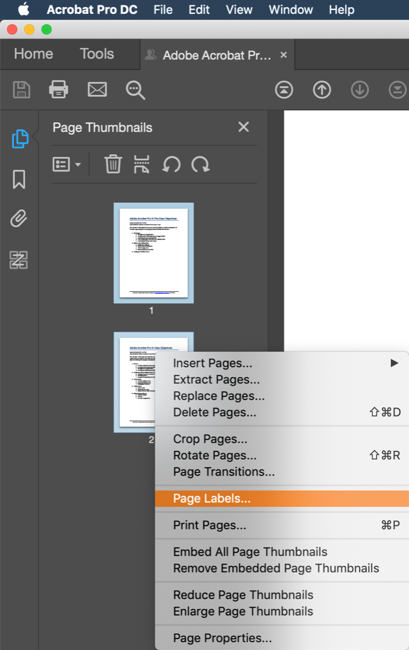Open the Acrobat Pro DC menu

(x=92, y=10)
